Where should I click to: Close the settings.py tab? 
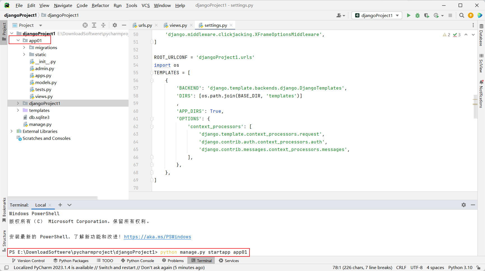pos(231,25)
